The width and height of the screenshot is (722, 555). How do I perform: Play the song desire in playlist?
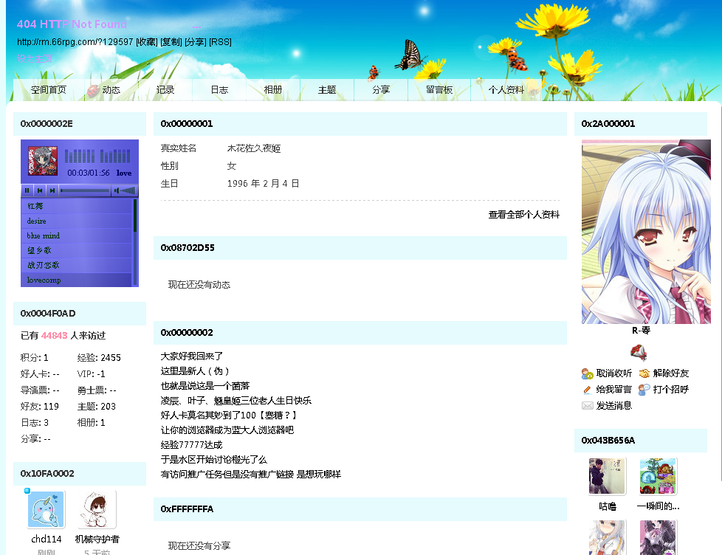coord(77,221)
